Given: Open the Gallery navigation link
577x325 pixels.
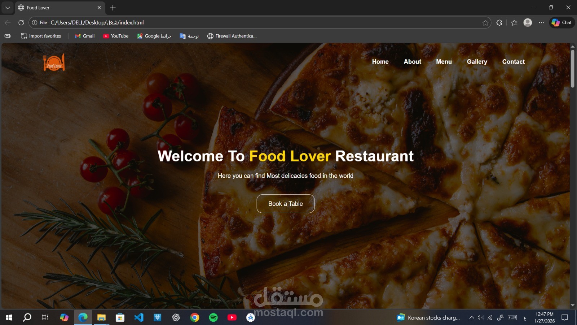Looking at the screenshot, I should (x=477, y=62).
